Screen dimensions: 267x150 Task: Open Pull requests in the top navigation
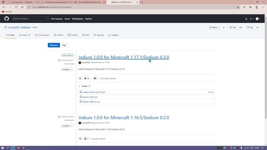coord(57,19)
